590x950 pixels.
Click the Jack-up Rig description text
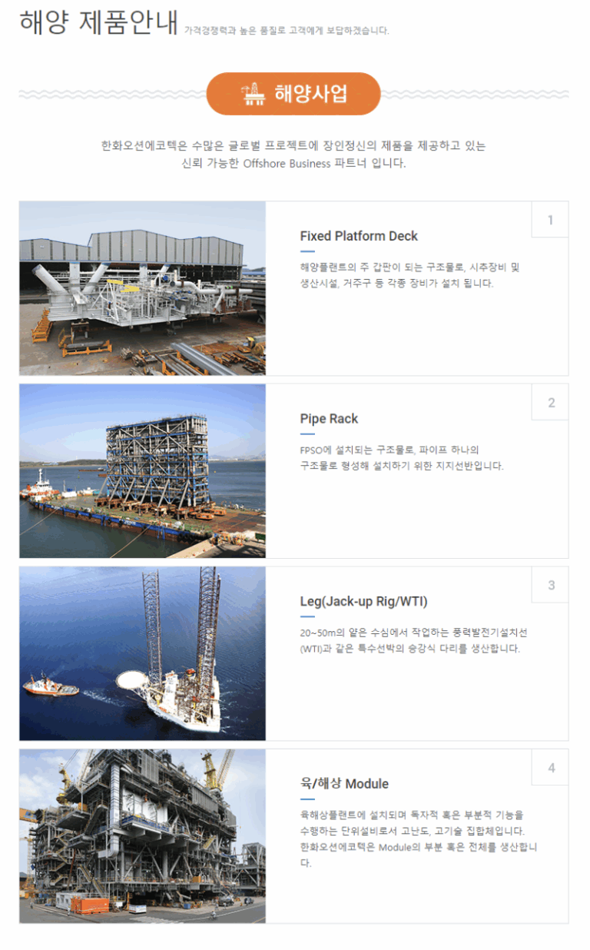(413, 640)
